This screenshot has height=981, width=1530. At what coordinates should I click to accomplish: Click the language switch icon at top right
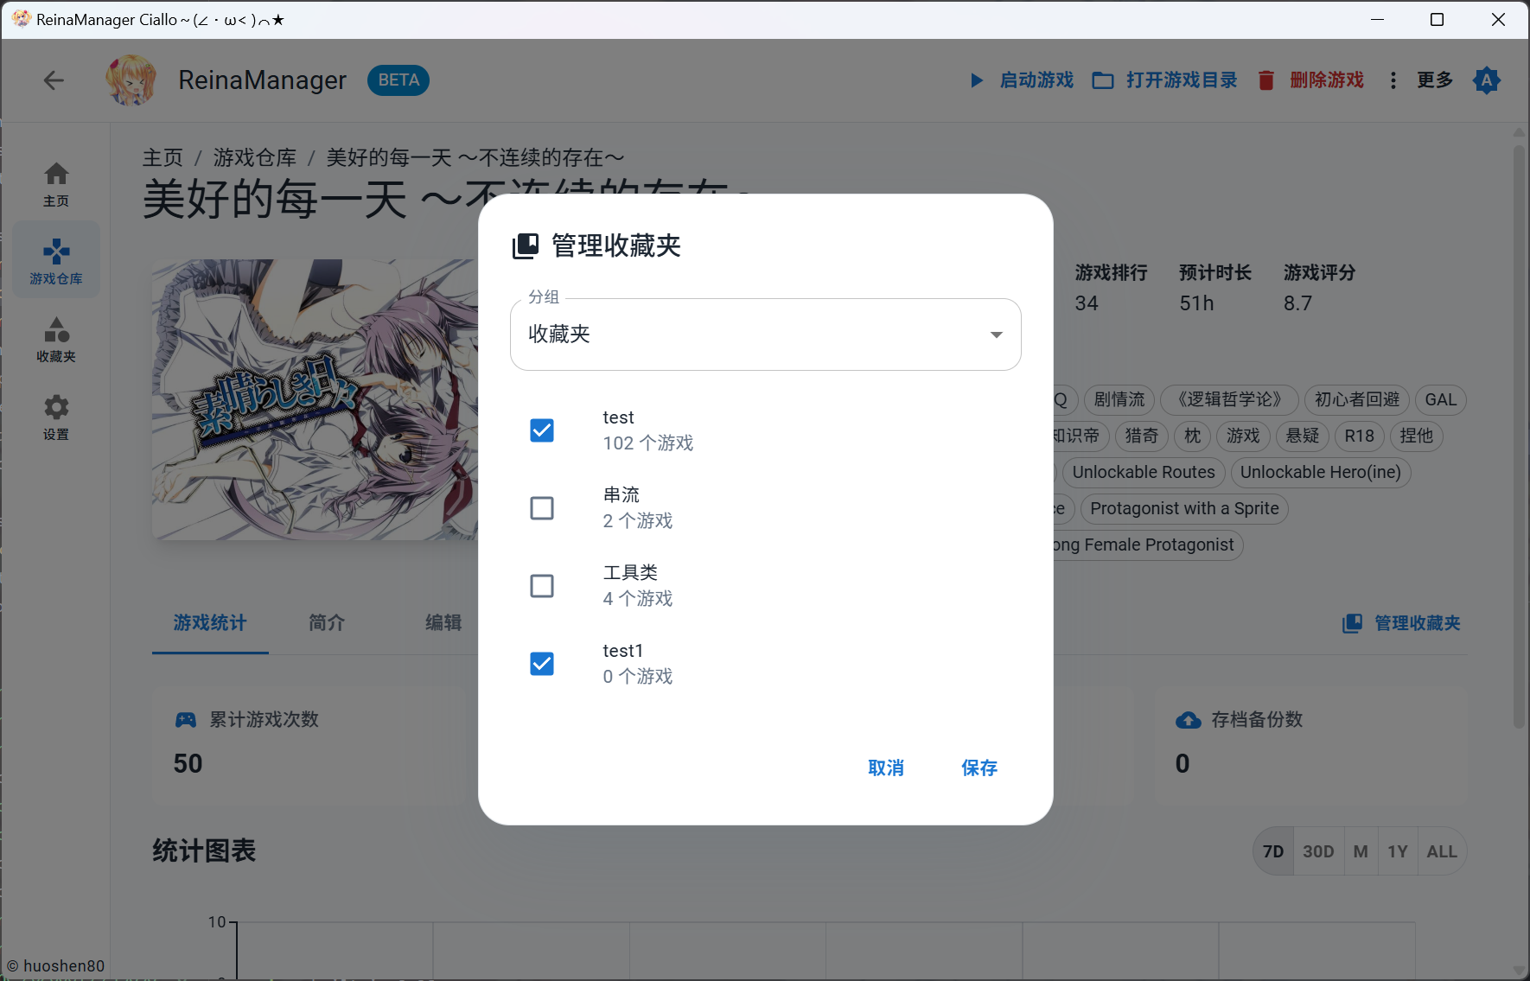point(1487,80)
